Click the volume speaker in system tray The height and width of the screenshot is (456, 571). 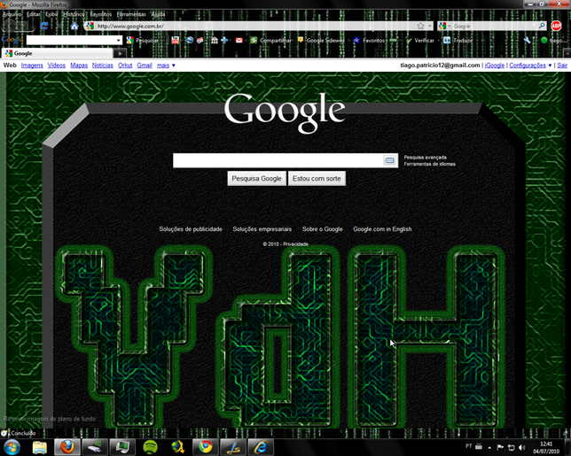(x=522, y=447)
